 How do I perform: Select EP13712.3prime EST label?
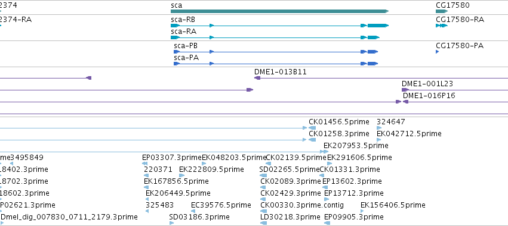pos(354,193)
